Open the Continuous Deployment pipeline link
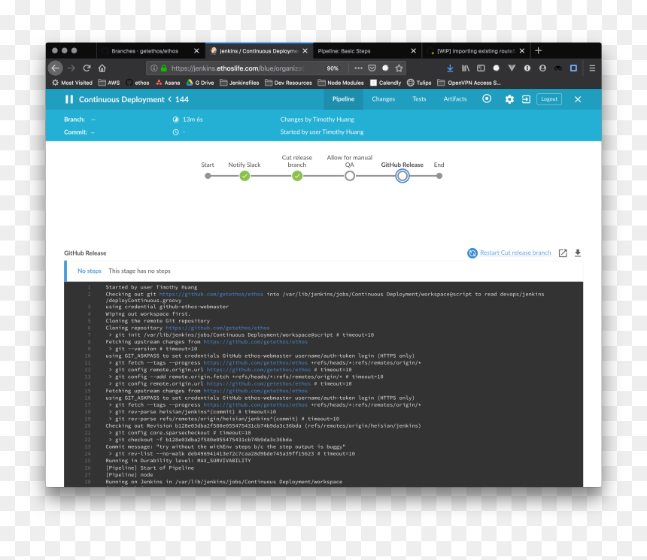Screen dimensions: 647x560 click(122, 99)
